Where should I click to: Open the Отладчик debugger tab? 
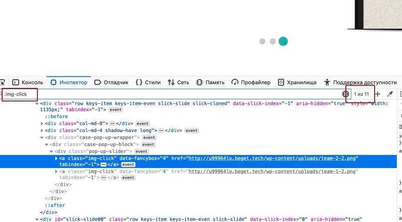111,82
